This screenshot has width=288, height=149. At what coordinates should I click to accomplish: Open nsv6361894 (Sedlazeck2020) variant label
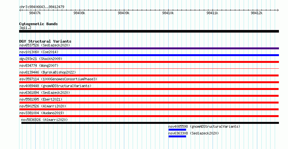coord(45,93)
